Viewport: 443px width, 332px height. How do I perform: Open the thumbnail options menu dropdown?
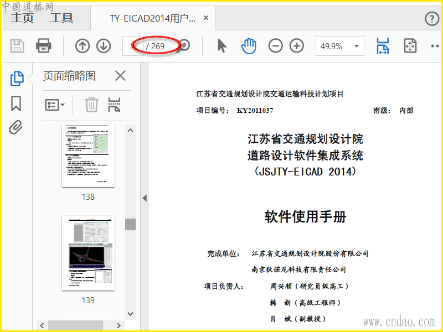click(55, 105)
